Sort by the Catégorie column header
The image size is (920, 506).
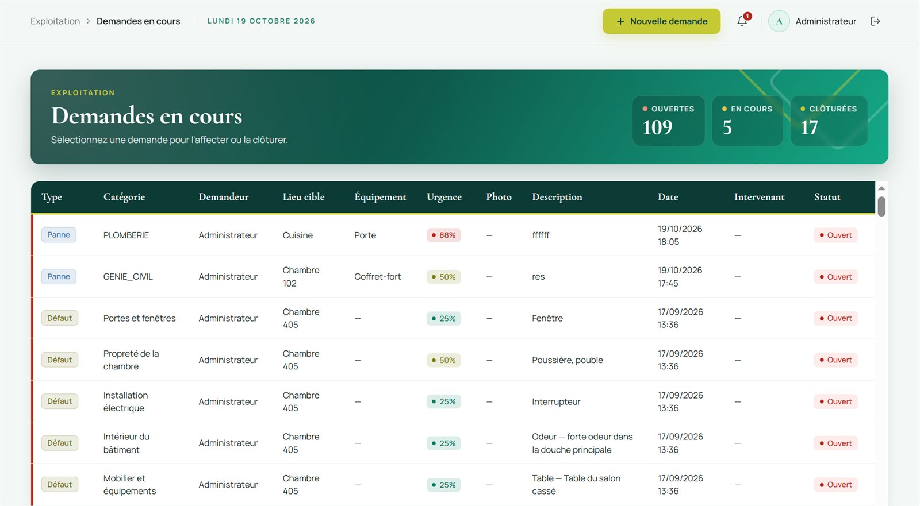[x=124, y=197]
